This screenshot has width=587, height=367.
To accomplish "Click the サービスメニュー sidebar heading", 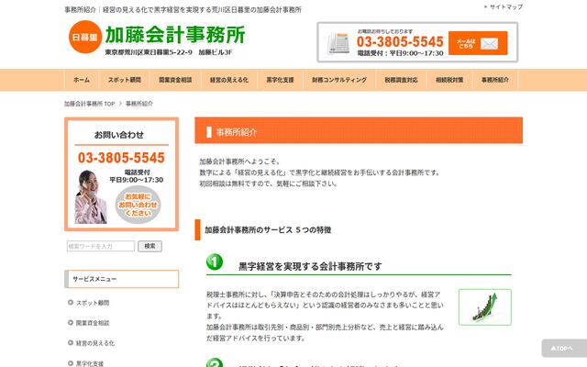I will 122,279.
